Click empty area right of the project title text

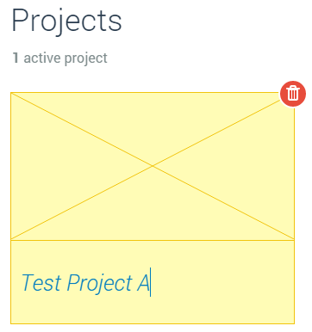pos(222,283)
